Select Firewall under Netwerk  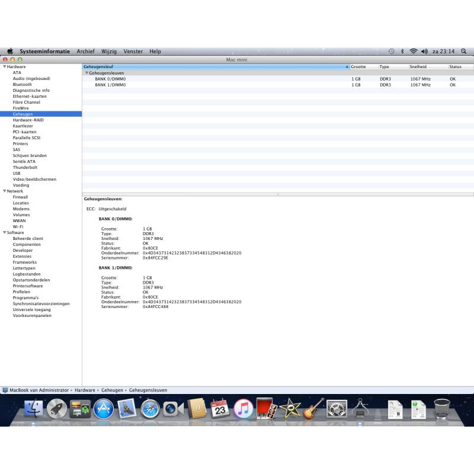pyautogui.click(x=20, y=197)
